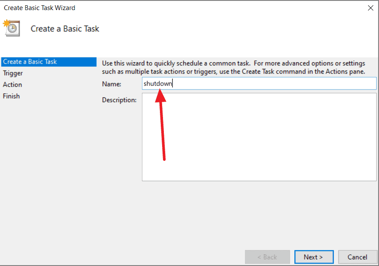Click the Next > button
The height and width of the screenshot is (266, 379).
pyautogui.click(x=314, y=257)
